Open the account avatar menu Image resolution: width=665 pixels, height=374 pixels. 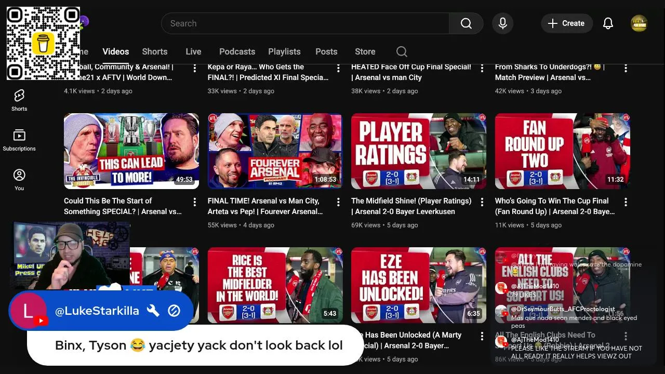639,23
